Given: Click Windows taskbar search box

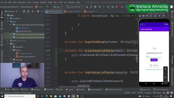Looking at the screenshot, I should tap(20, 96).
